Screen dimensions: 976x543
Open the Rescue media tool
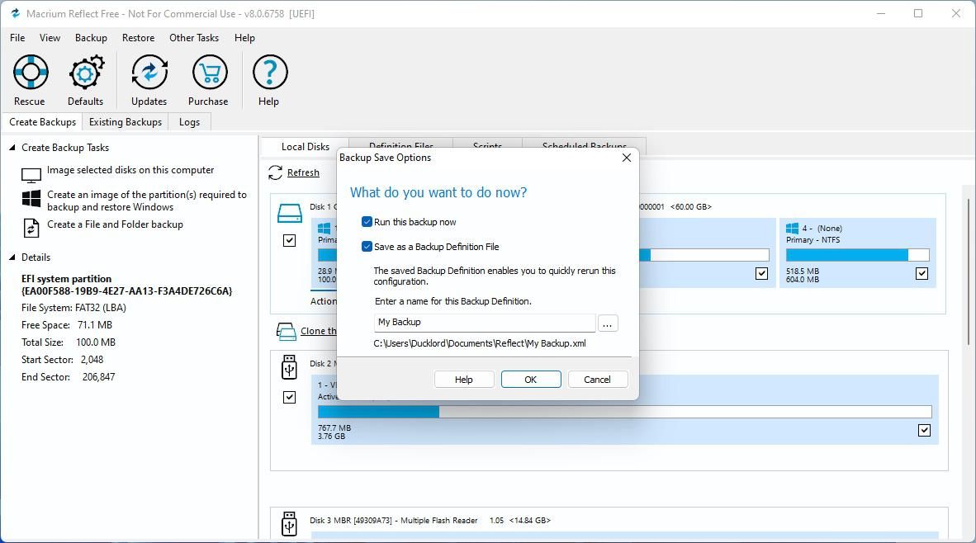(30, 72)
